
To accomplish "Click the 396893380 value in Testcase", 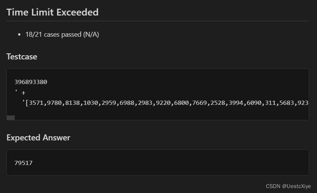I will click(31, 82).
